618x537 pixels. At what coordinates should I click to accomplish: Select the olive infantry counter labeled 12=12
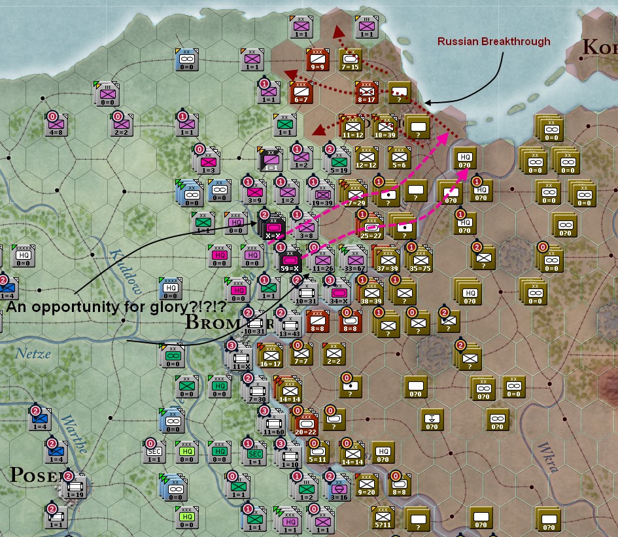click(366, 158)
